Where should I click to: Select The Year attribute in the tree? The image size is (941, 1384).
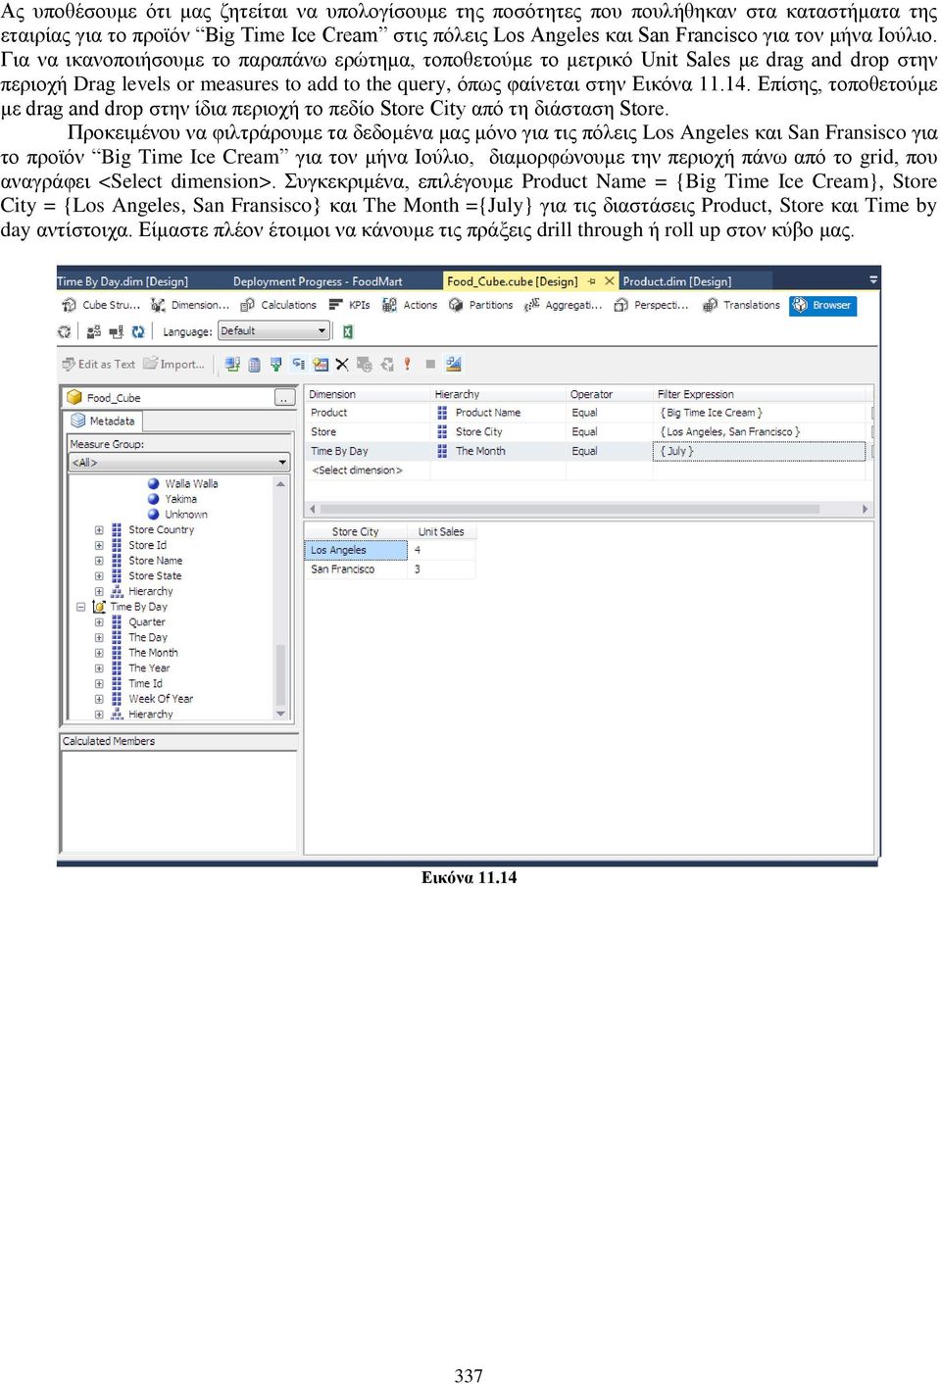149,668
